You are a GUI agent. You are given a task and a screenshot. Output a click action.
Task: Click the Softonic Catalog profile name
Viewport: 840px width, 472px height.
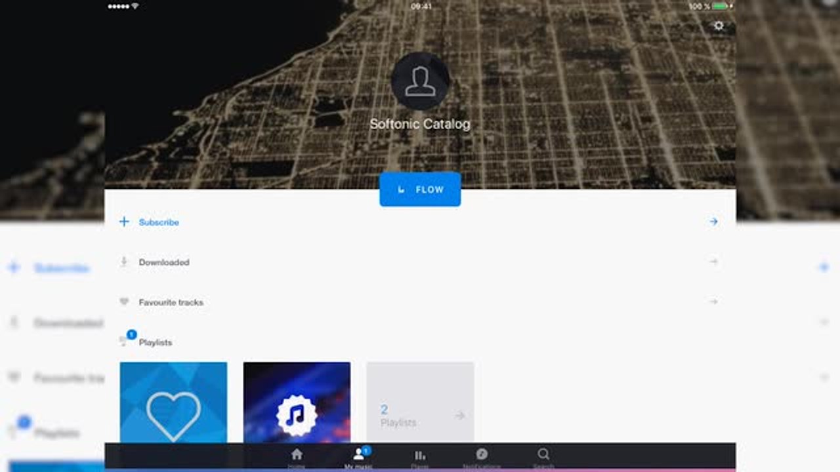point(420,124)
